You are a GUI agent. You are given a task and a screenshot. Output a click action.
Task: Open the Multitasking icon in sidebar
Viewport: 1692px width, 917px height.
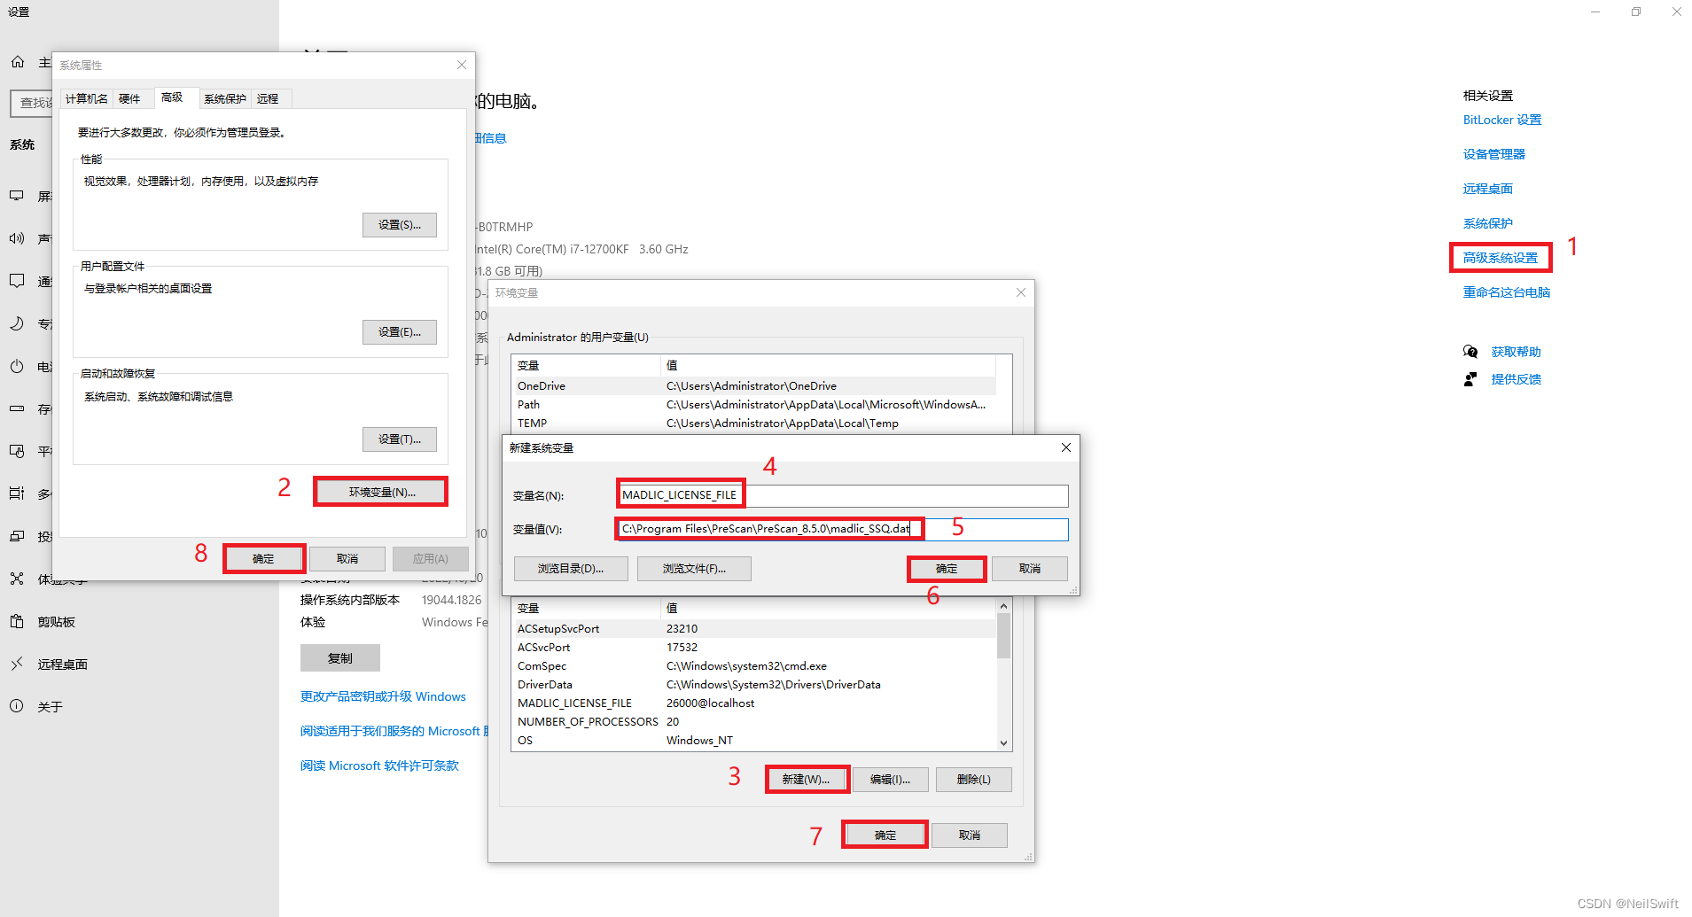coord(17,493)
